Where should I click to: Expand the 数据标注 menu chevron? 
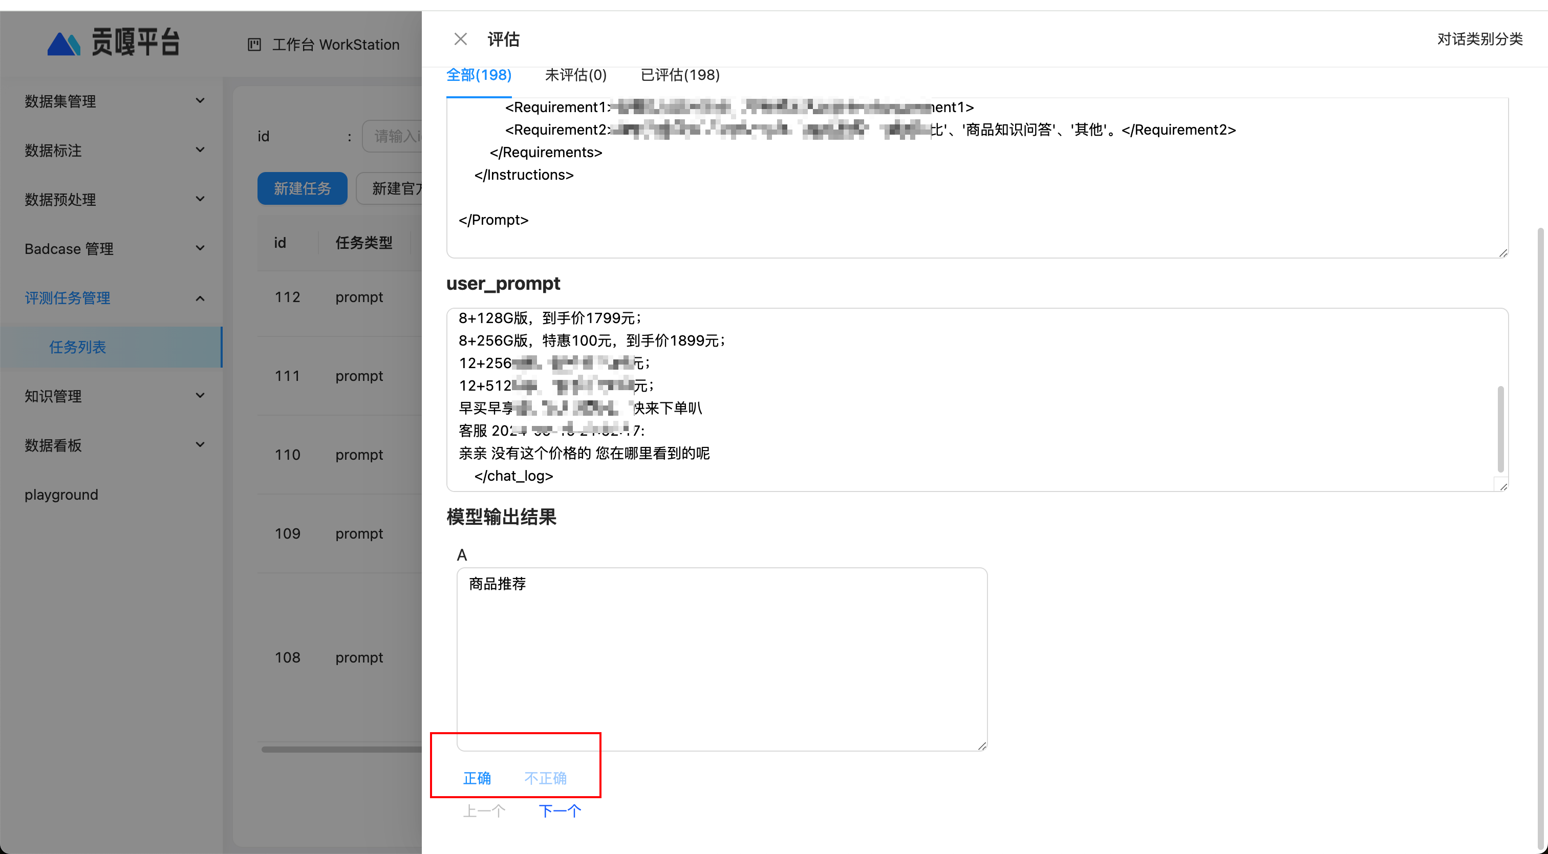[200, 150]
